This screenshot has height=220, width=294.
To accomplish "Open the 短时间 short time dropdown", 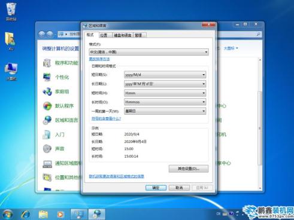I will coord(165,93).
